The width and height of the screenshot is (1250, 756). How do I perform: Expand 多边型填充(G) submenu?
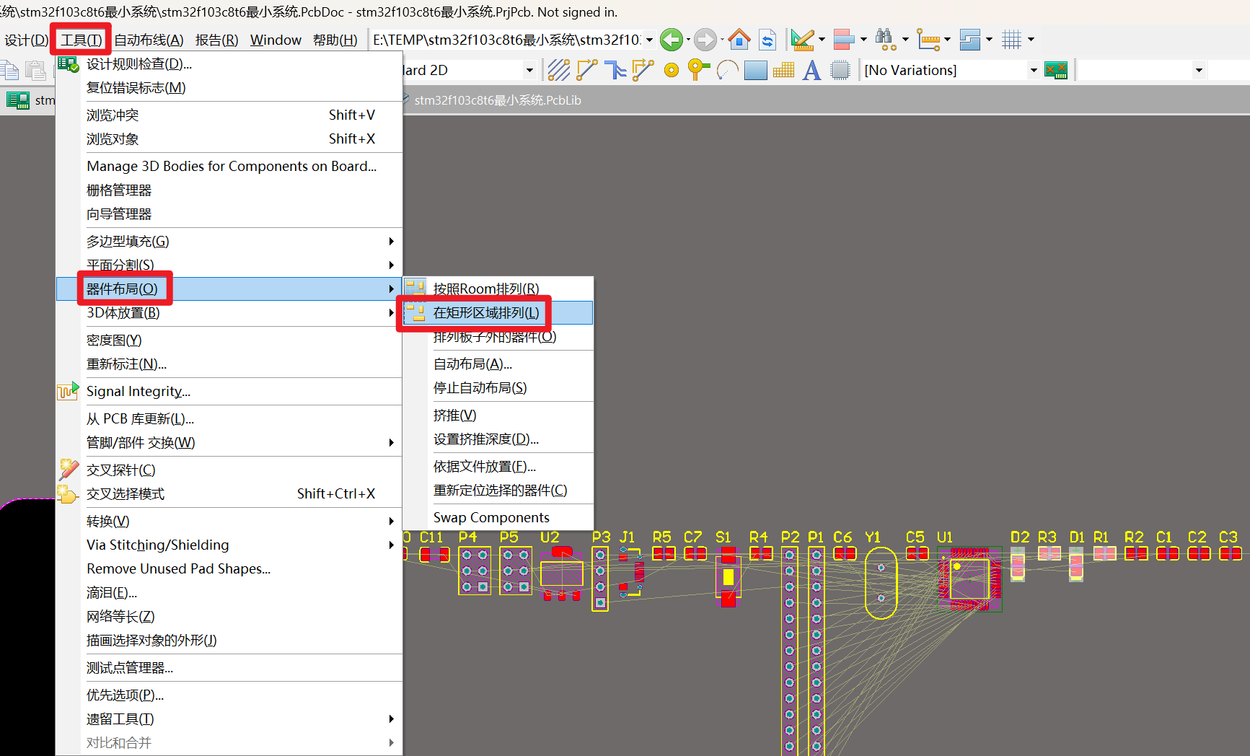pyautogui.click(x=229, y=241)
